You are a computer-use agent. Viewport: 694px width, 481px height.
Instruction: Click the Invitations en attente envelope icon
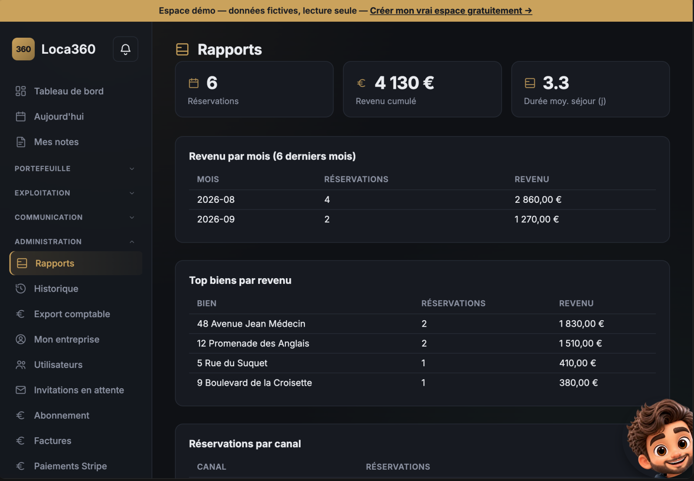(x=20, y=390)
